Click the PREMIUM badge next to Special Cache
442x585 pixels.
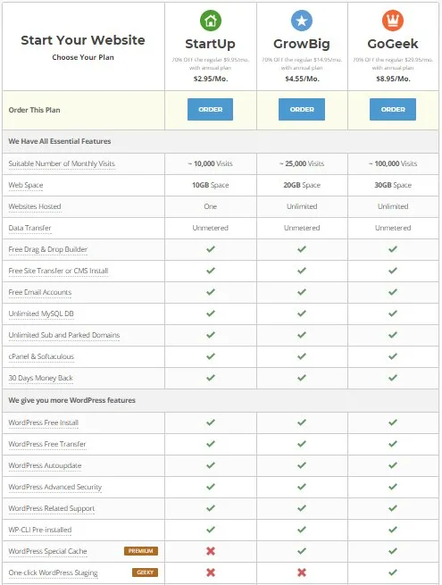click(x=140, y=551)
